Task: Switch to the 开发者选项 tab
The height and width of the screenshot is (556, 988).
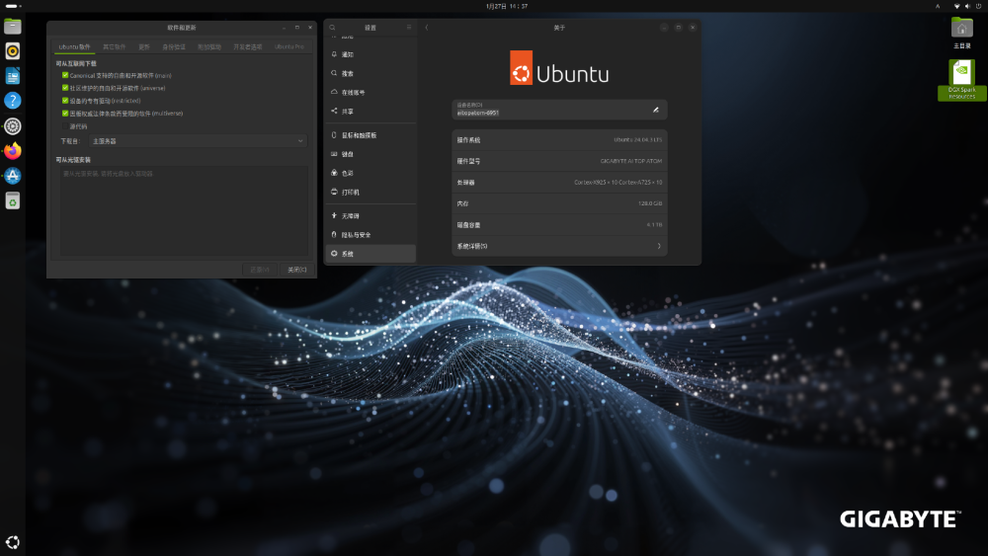Action: point(248,46)
